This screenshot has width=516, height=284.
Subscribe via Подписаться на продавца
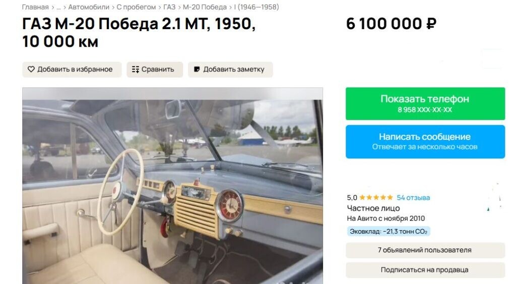(425, 270)
